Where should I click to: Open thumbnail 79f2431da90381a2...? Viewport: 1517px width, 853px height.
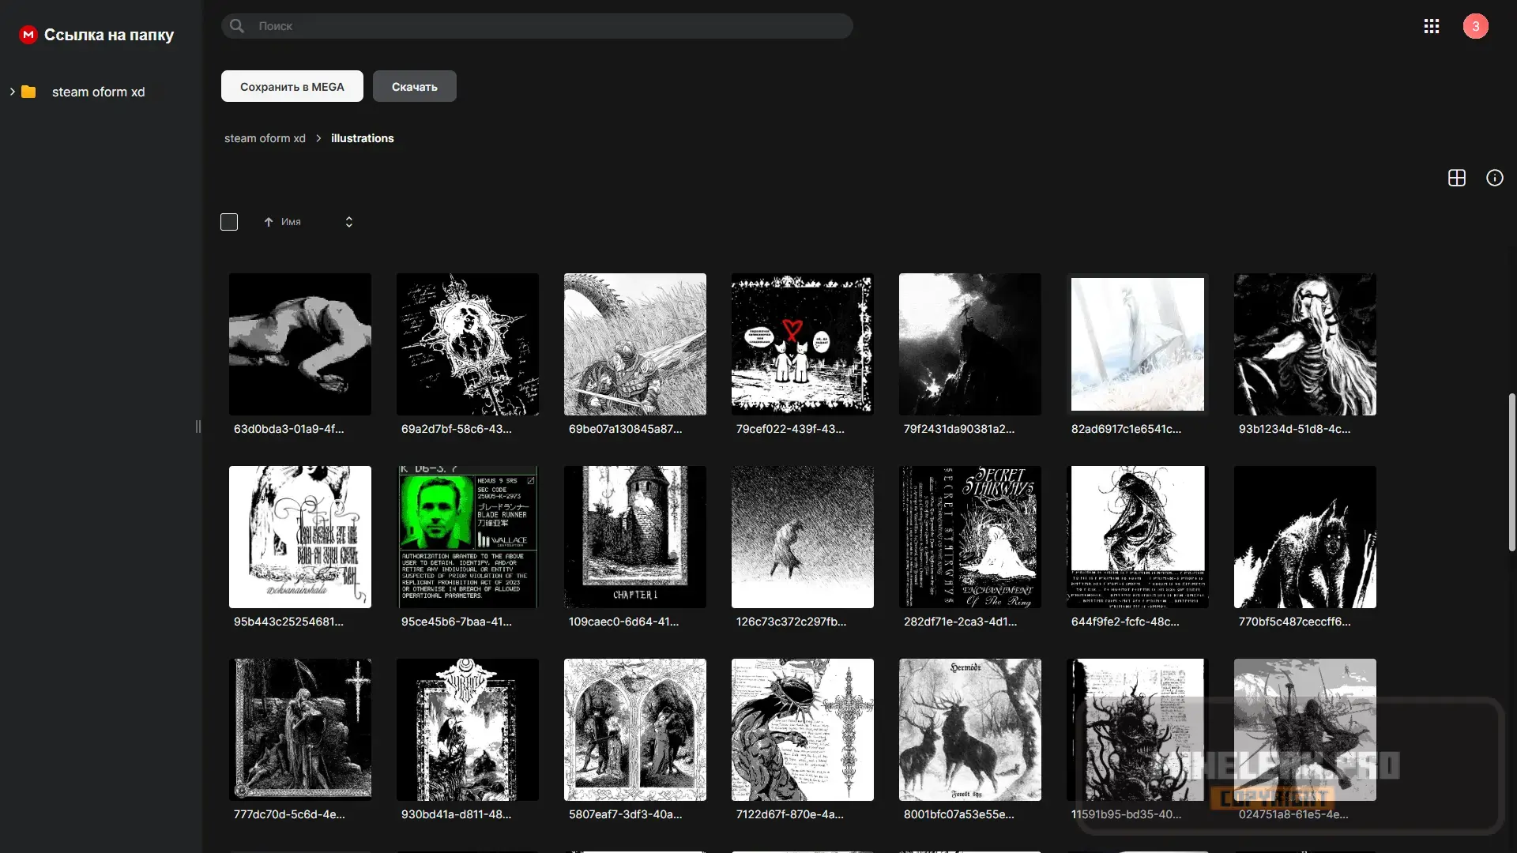pyautogui.click(x=970, y=344)
